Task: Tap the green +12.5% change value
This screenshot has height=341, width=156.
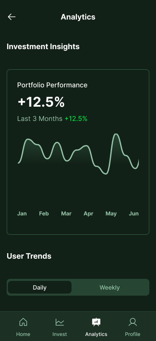Action: click(76, 118)
